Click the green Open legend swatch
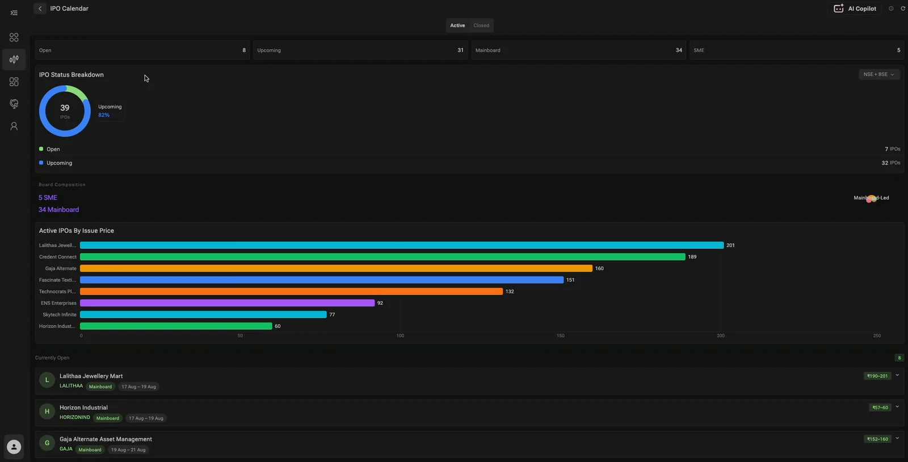908x462 pixels. (x=41, y=149)
